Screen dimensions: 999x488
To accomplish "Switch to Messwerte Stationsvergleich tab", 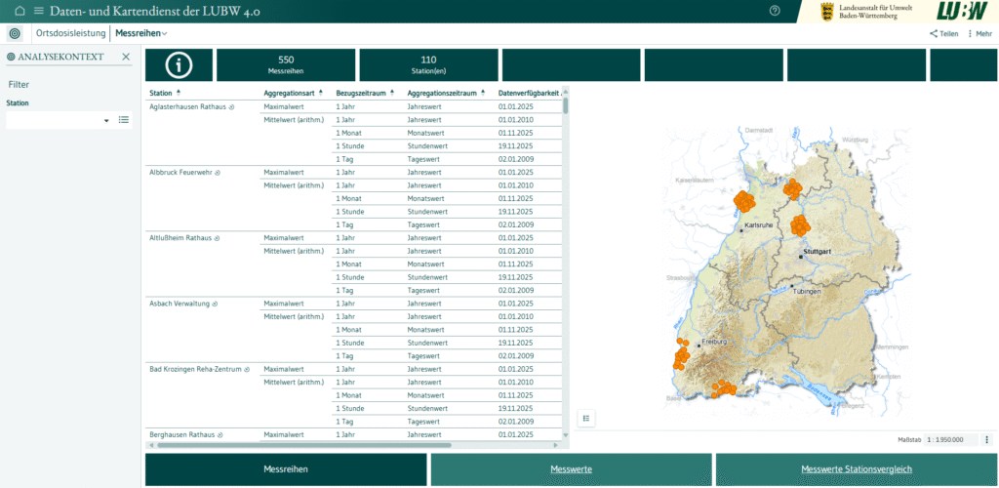I will (857, 469).
